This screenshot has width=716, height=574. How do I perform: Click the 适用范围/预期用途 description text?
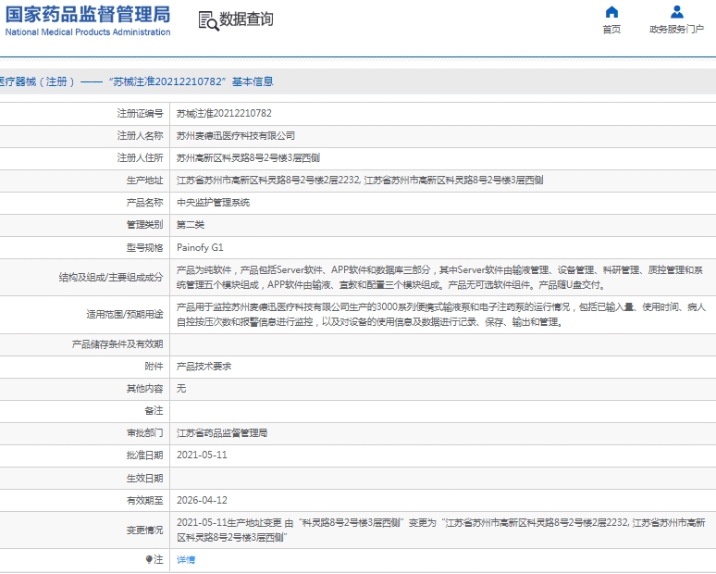tap(441, 315)
